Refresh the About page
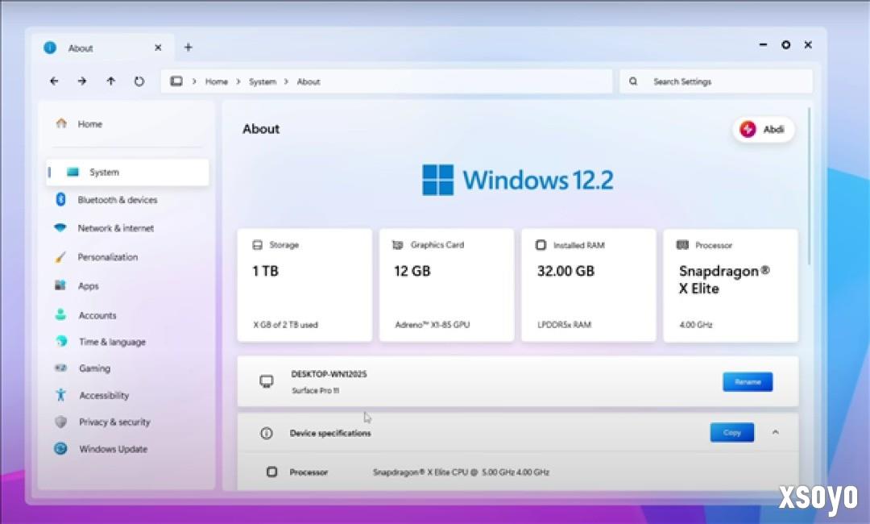The width and height of the screenshot is (870, 524). coord(139,81)
